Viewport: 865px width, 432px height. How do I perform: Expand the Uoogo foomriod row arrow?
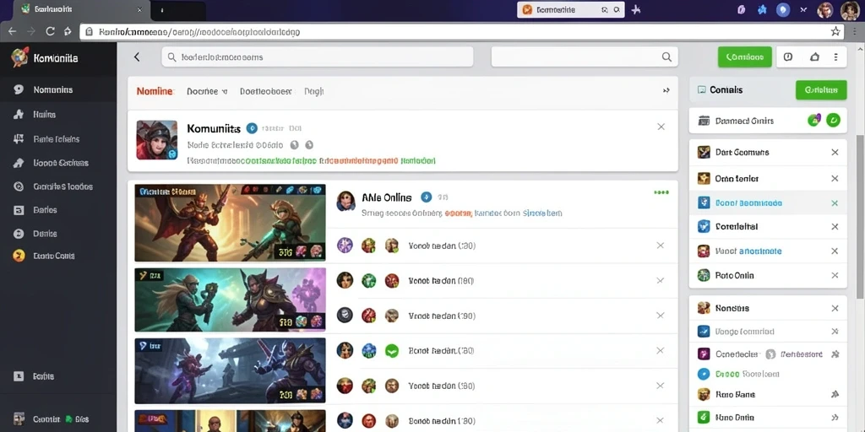pyautogui.click(x=835, y=332)
